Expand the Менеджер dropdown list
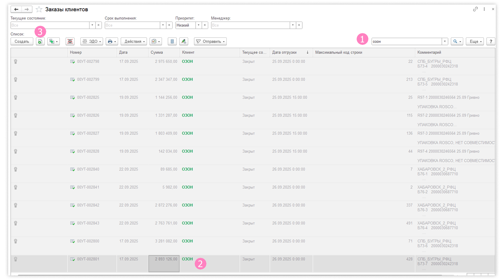The width and height of the screenshot is (504, 280). tap(293, 25)
